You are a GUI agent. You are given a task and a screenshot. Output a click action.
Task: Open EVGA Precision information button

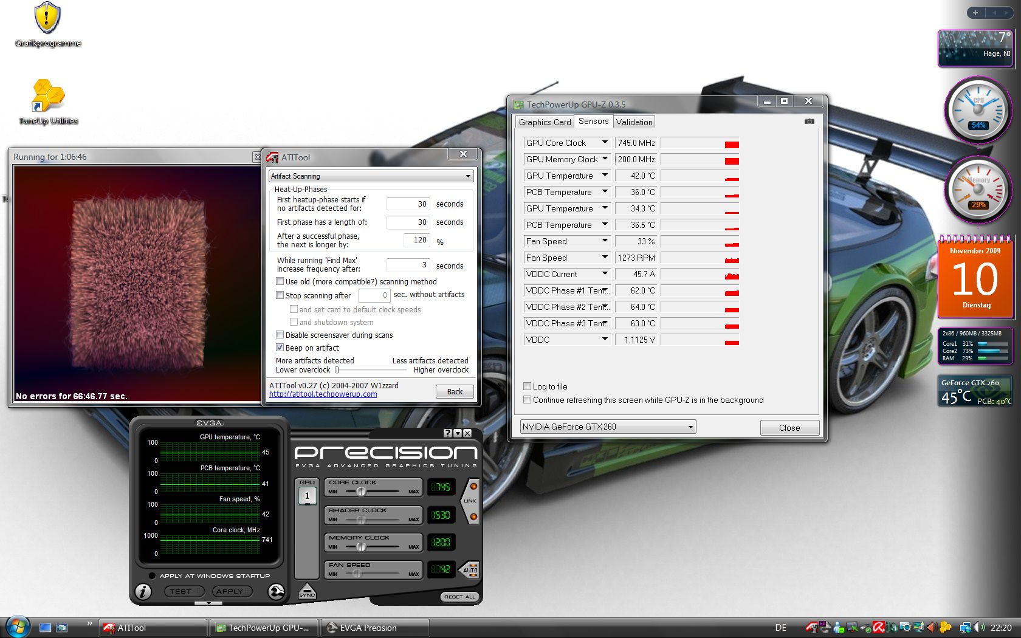coord(143,591)
